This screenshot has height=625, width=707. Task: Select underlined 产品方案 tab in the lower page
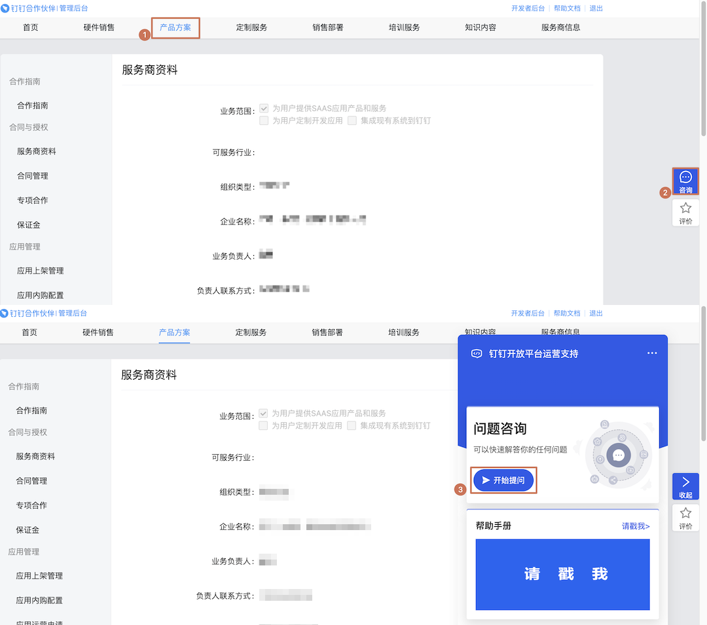175,332
